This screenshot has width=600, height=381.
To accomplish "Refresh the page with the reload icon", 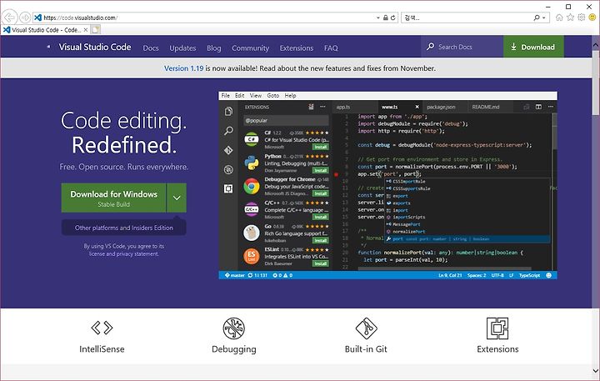I will 393,18.
